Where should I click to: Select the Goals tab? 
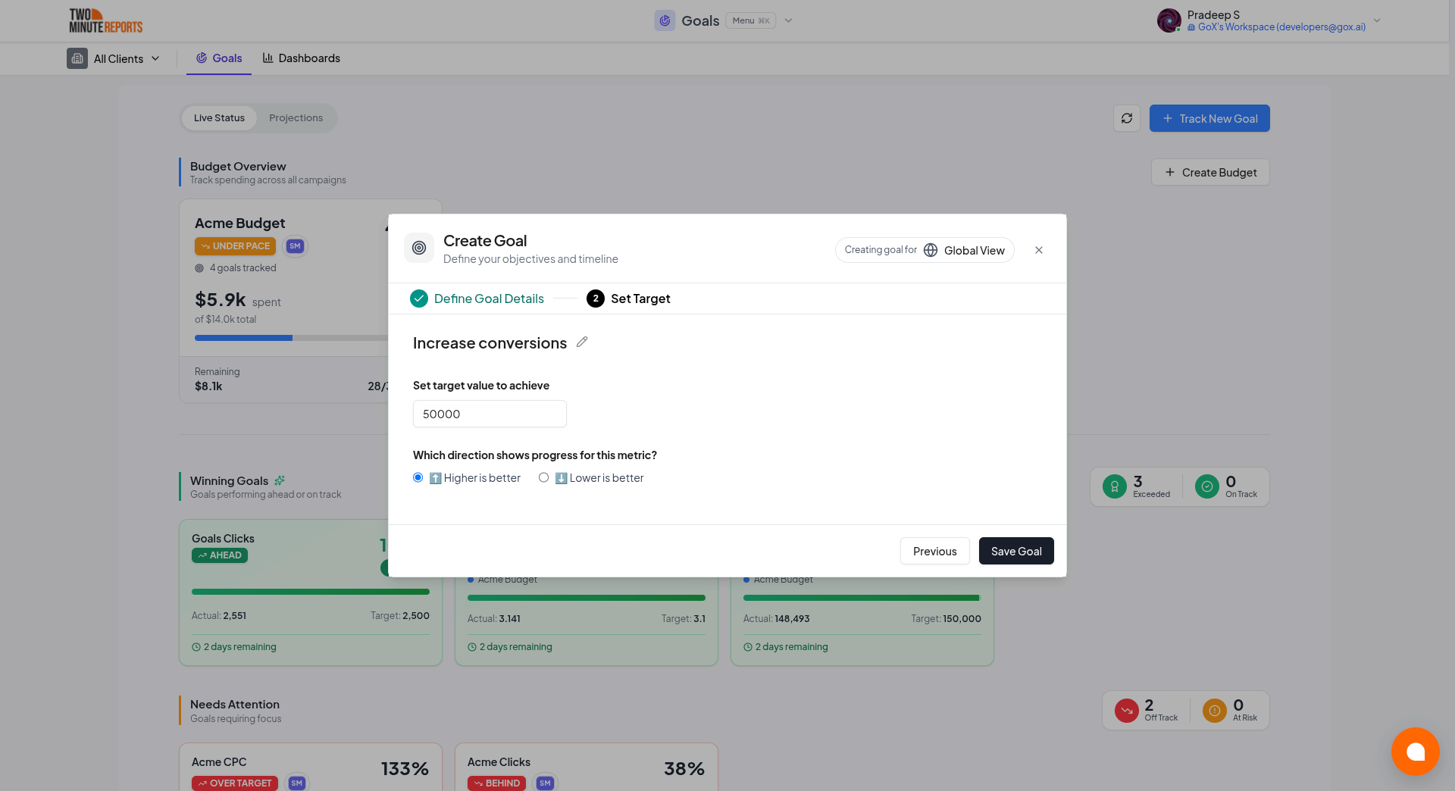click(218, 58)
